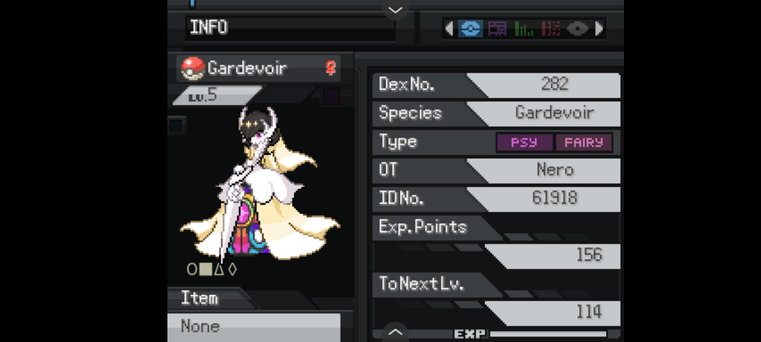
Task: Click the INFO page header tab
Action: click(290, 28)
